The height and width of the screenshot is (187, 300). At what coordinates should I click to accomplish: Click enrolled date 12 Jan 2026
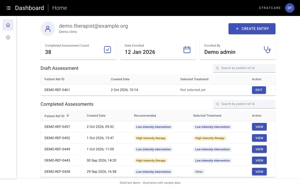click(140, 52)
